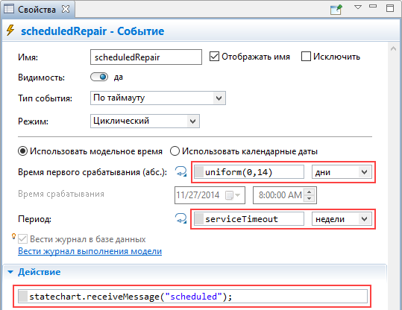Toggle the Видимость switch
The image size is (402, 310).
99,77
